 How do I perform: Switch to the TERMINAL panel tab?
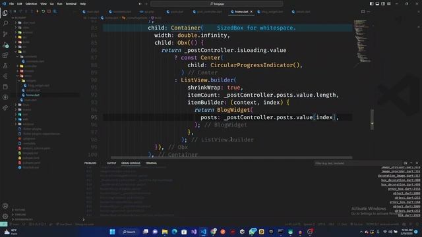coord(151,163)
